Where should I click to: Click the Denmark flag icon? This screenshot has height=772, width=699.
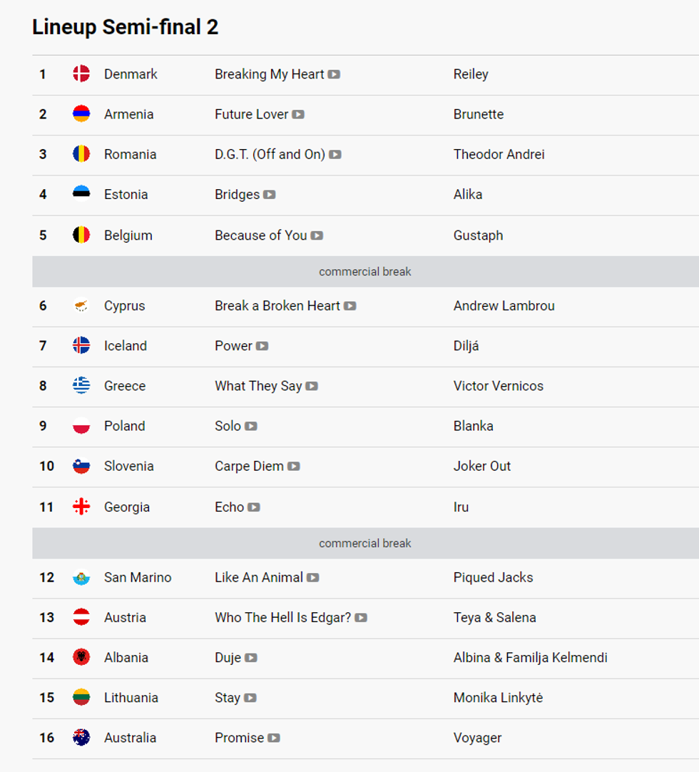coord(81,74)
